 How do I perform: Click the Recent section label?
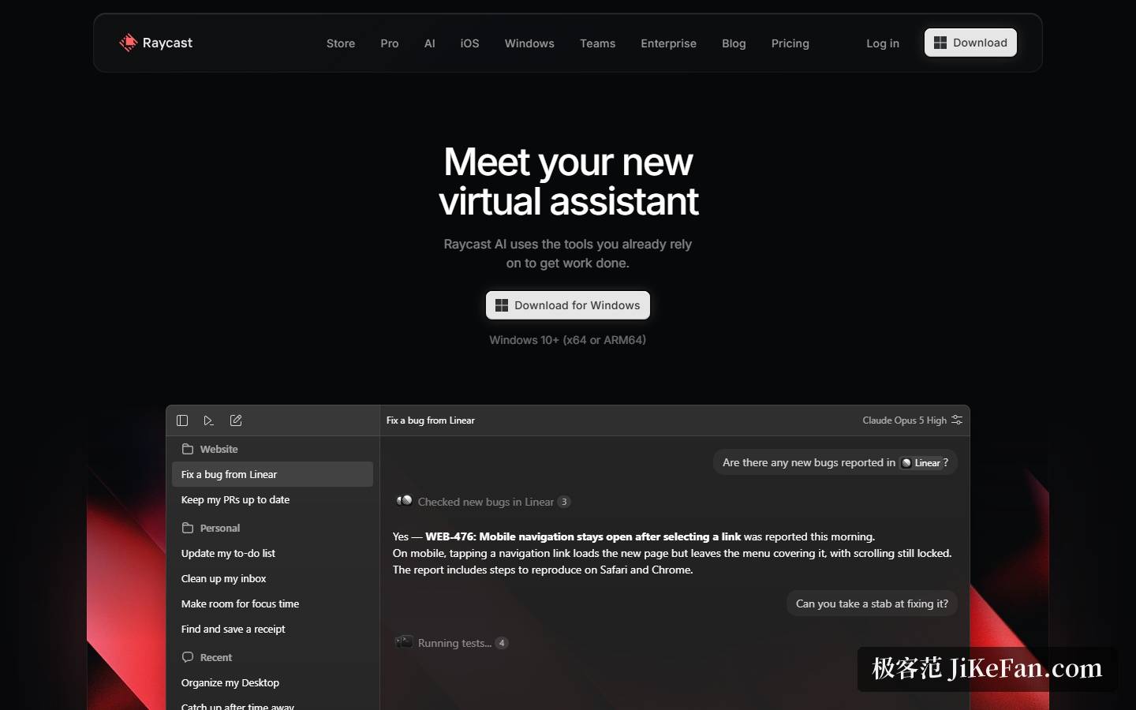point(216,657)
